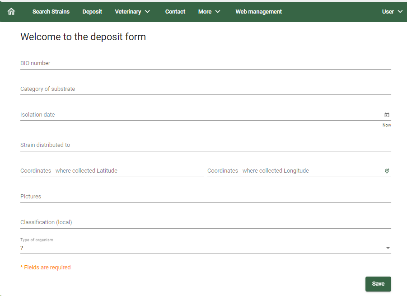Screen dimensions: 407x296
Task: Focus the Pictures field
Action: (206, 197)
